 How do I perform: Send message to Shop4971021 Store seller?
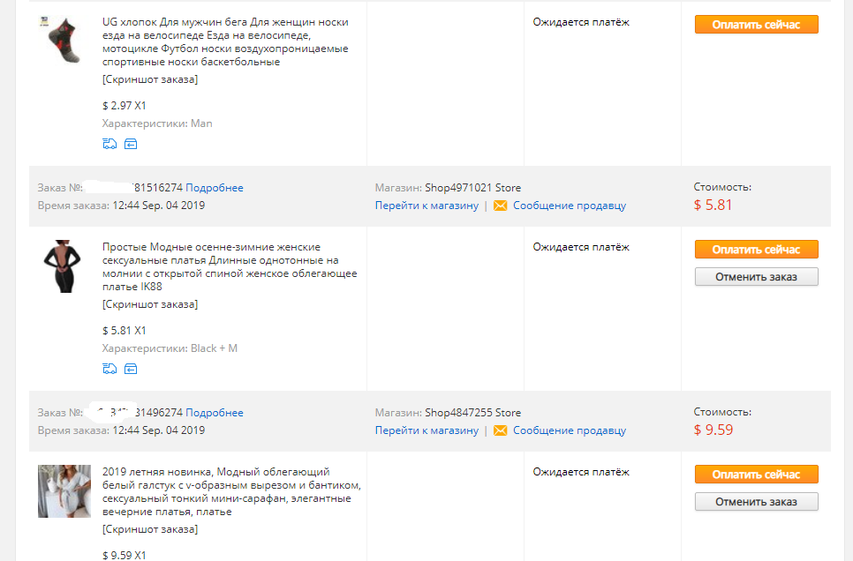point(569,206)
